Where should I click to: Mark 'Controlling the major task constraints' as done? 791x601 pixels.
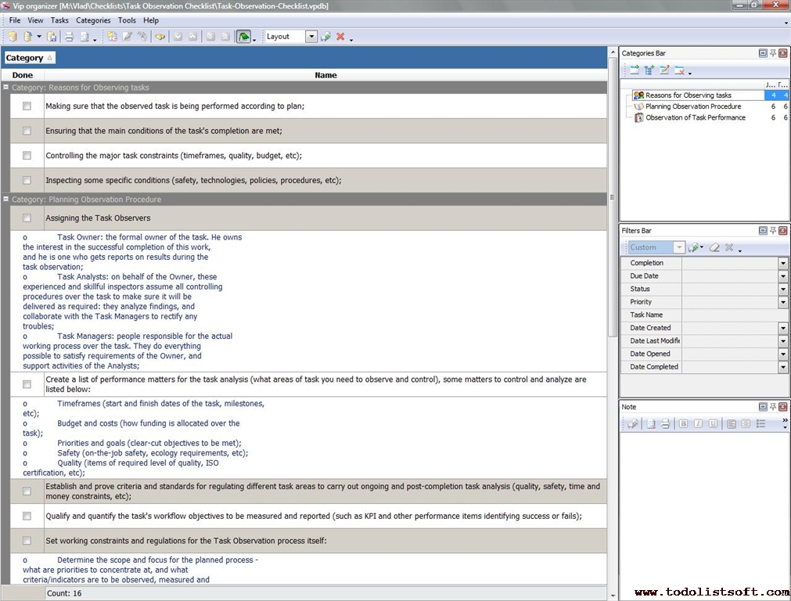click(27, 156)
